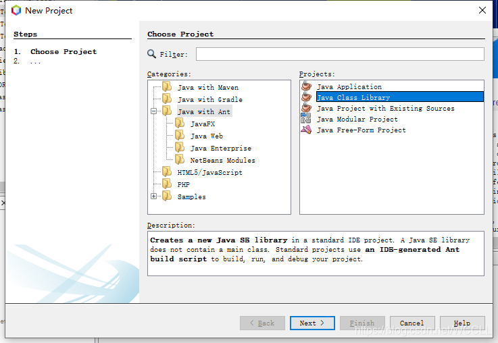Click the Java with Gradle folder icon
The height and width of the screenshot is (343, 498).
click(167, 99)
